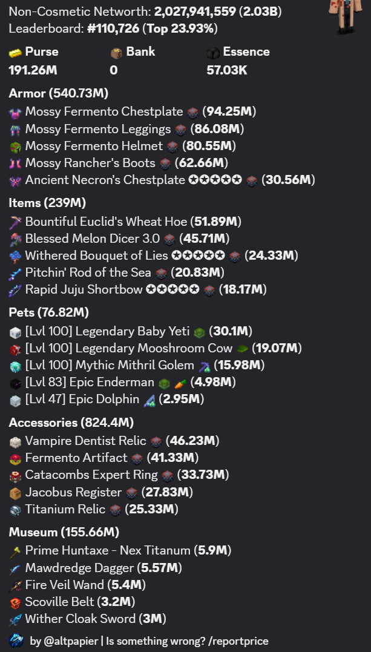Click the Accessories (824.4M) section heading

point(71,423)
